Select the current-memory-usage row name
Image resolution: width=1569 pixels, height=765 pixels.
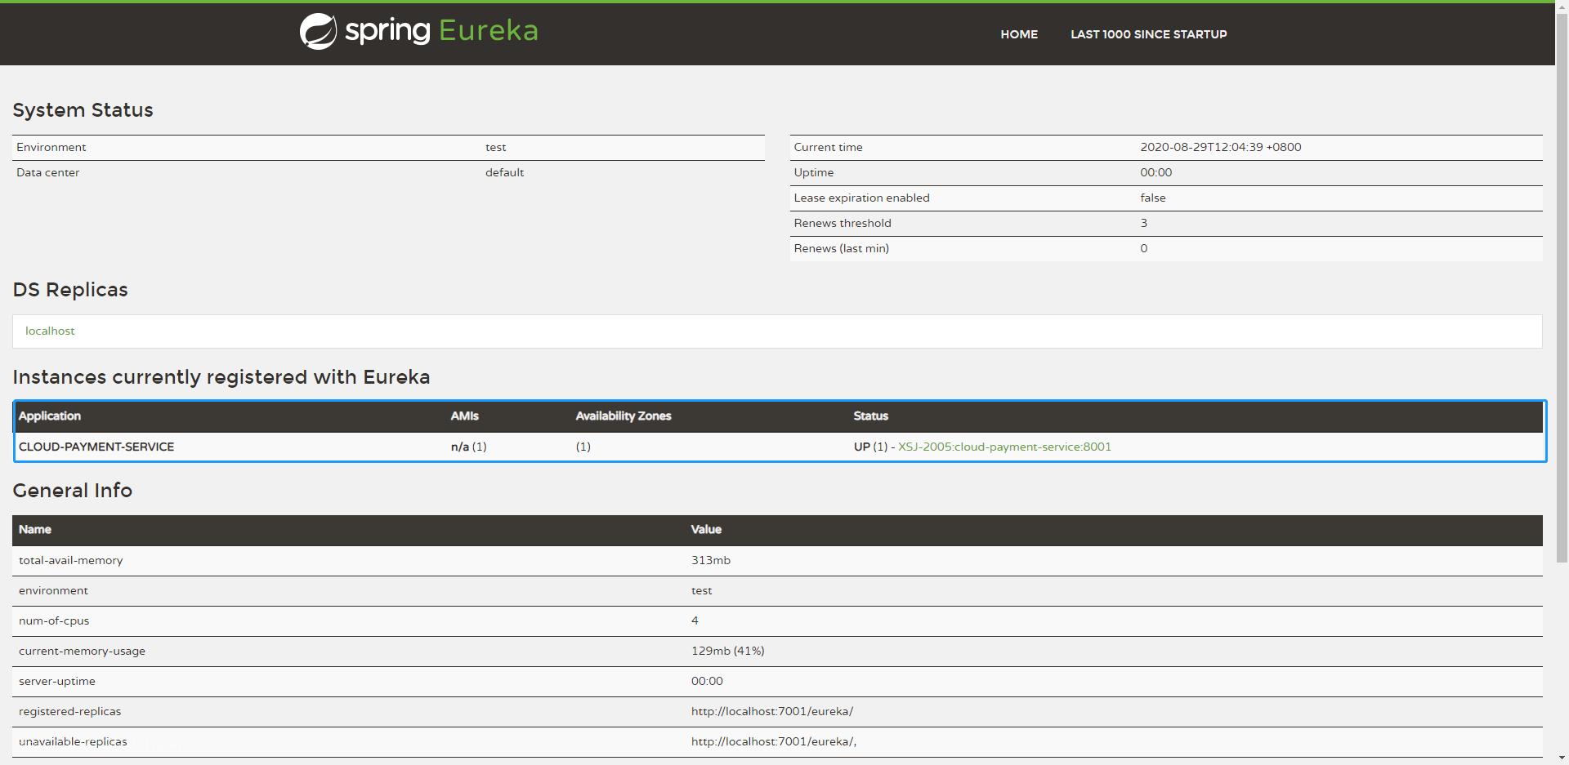(82, 651)
